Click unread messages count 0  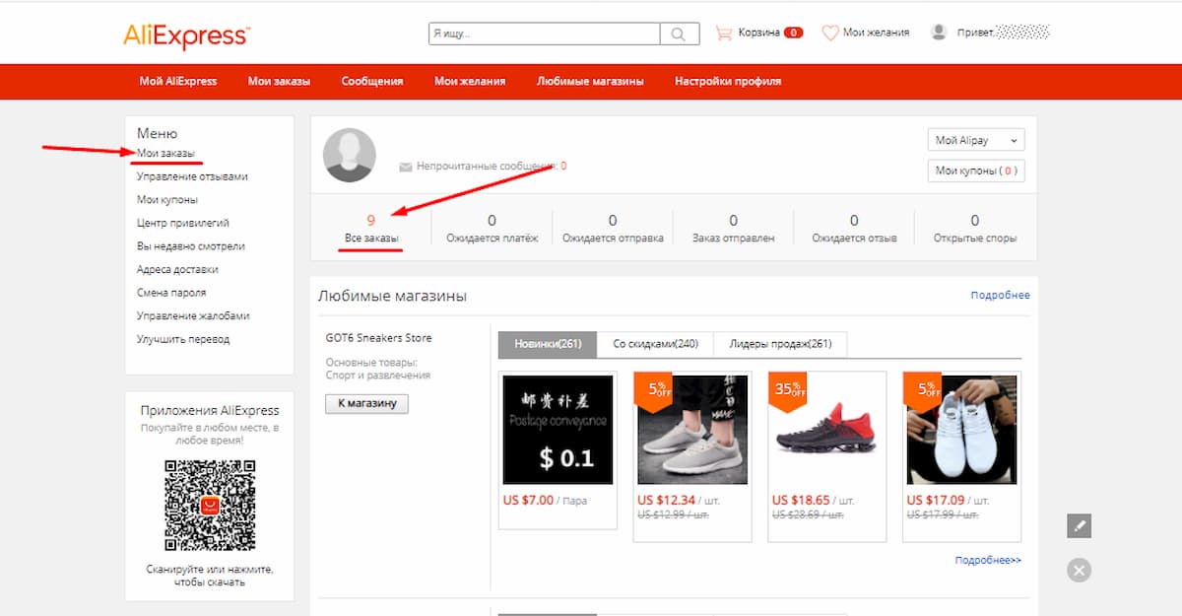coord(563,167)
